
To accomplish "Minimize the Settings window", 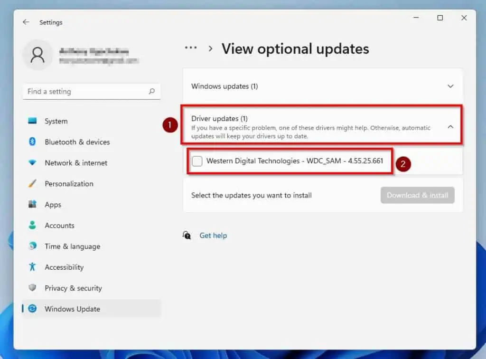I will click(x=416, y=18).
